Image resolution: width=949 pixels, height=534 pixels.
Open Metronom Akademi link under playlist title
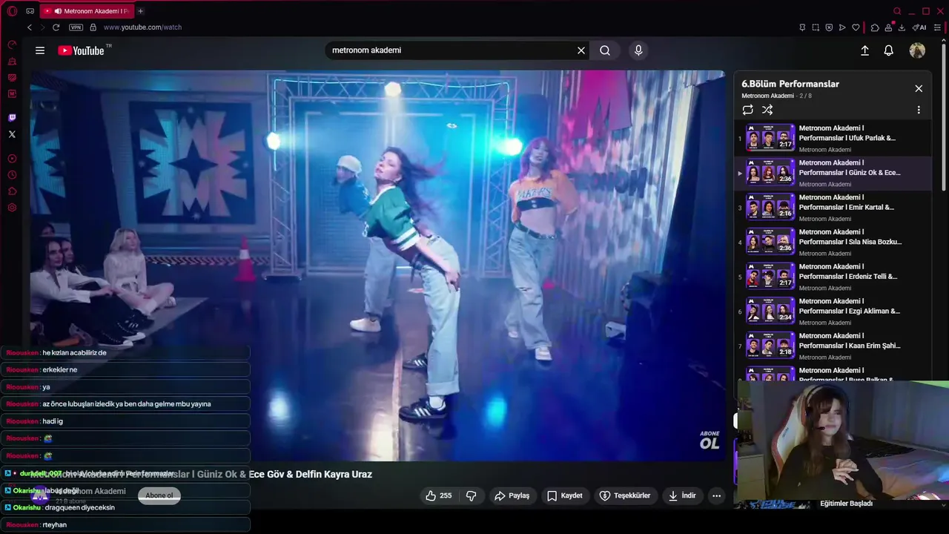tap(767, 96)
